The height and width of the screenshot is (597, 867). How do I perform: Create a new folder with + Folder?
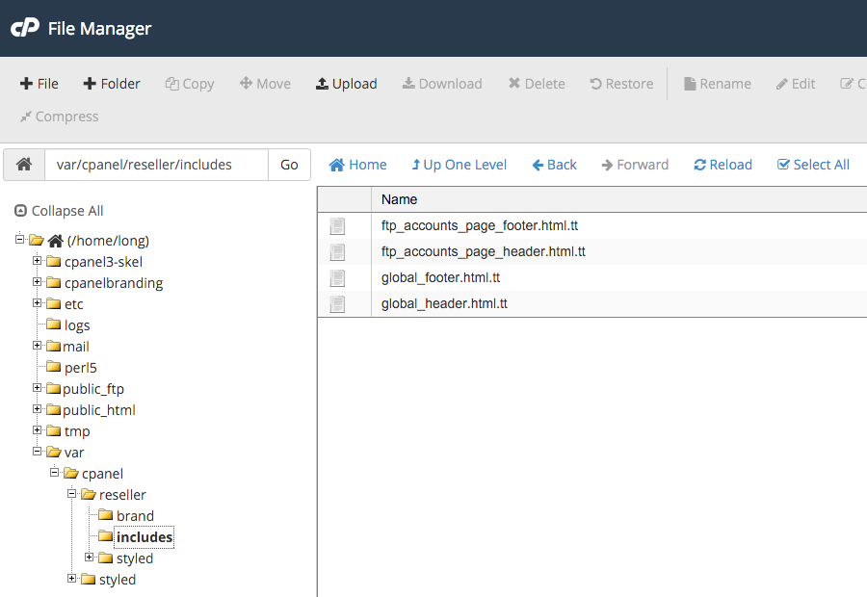[112, 84]
